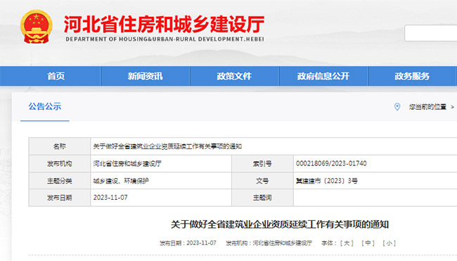Click the 发布机构 table label
This screenshot has width=457, height=261.
pyautogui.click(x=60, y=164)
